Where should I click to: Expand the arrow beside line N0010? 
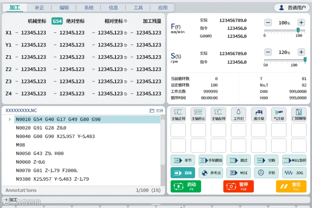click(10, 119)
